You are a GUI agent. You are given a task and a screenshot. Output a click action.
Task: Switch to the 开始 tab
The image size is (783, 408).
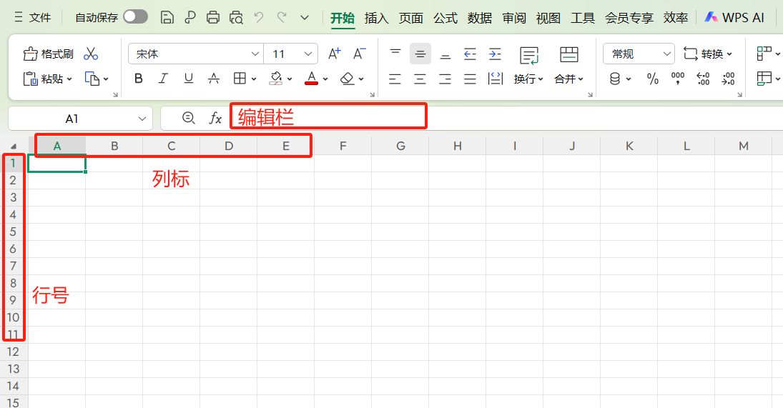pos(343,19)
